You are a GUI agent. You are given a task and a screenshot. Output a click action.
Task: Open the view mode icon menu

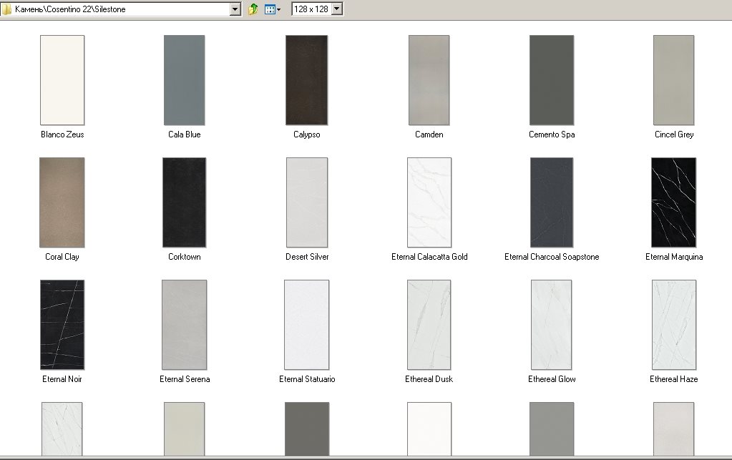[273, 9]
